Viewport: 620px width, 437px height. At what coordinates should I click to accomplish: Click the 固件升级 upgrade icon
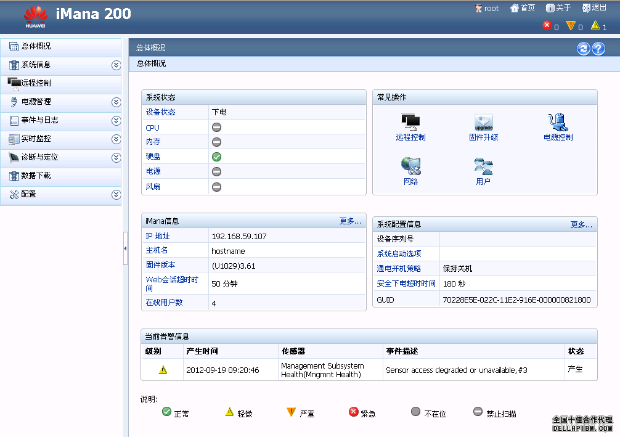click(484, 122)
